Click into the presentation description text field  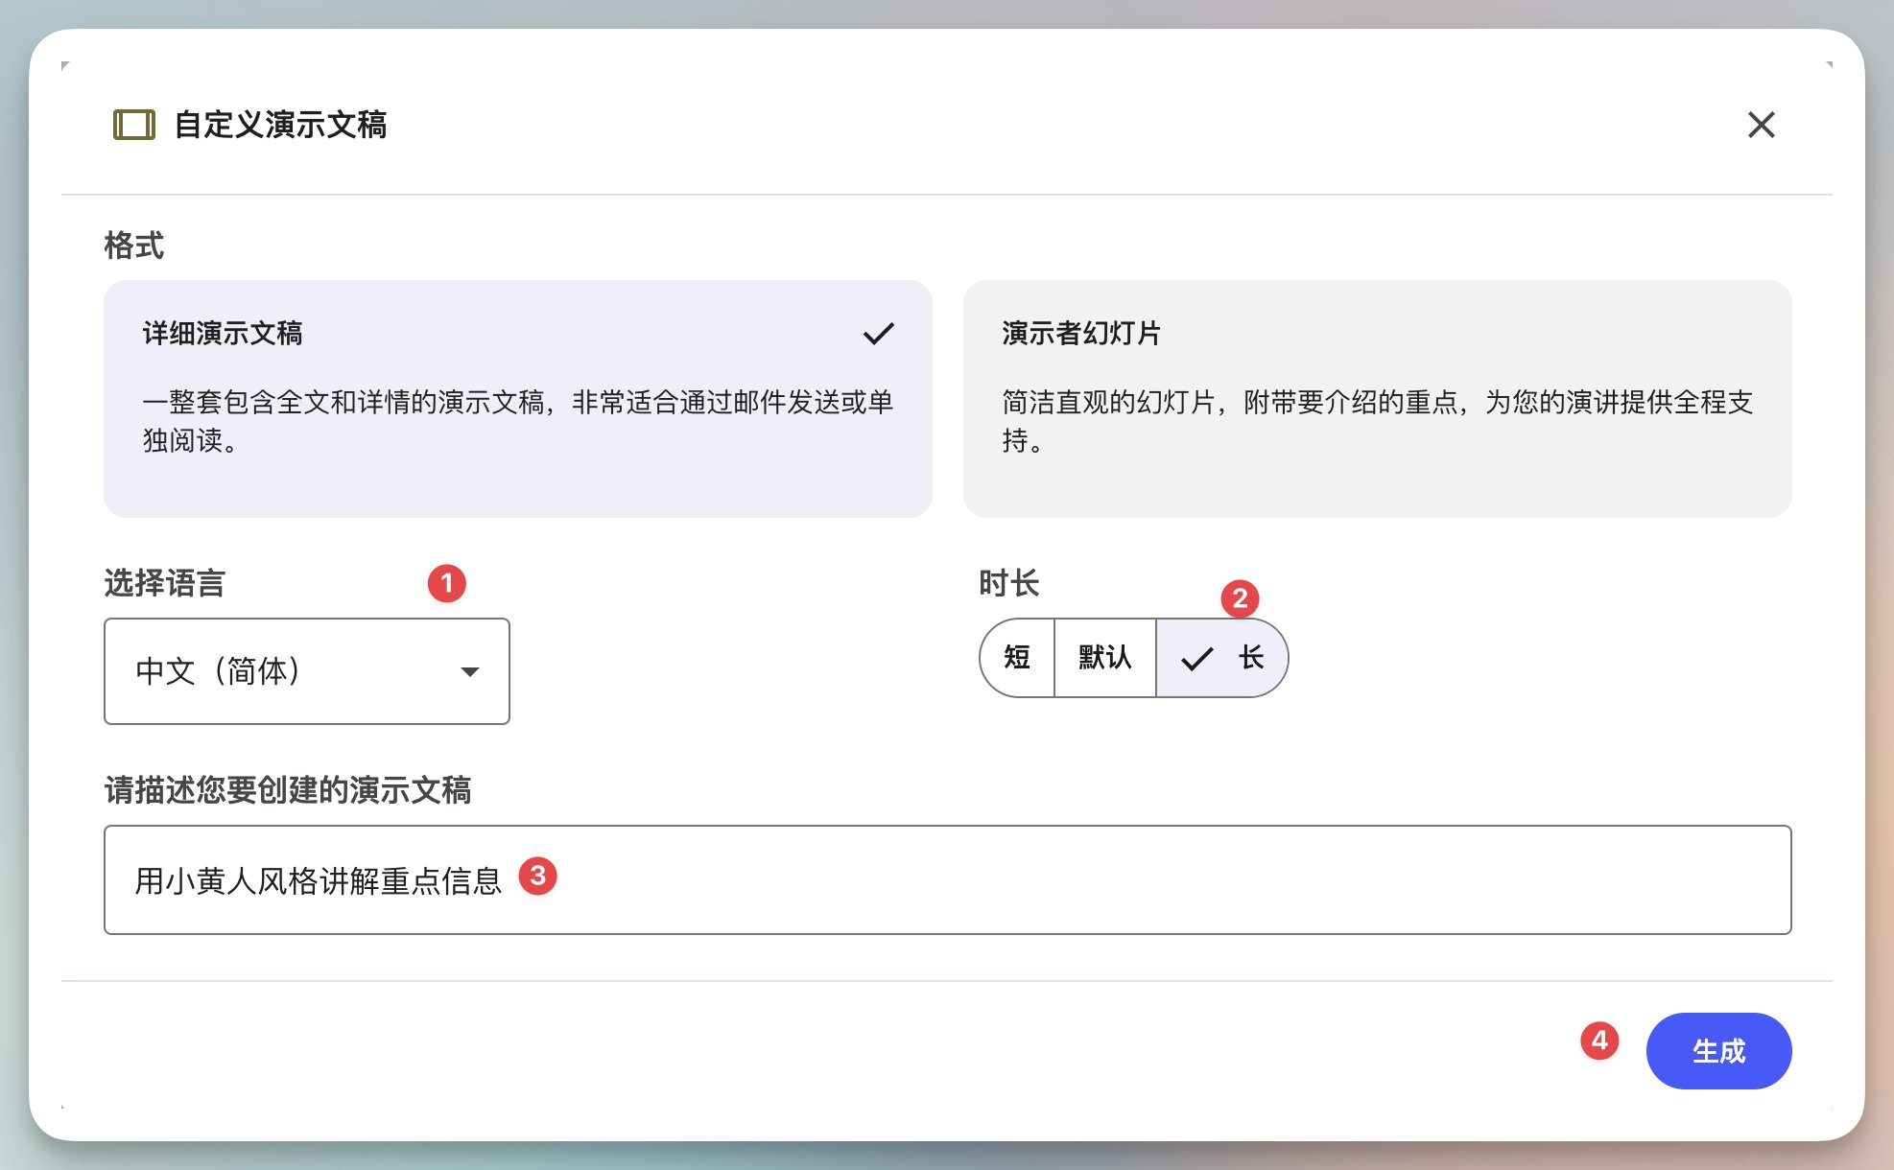(1055, 879)
